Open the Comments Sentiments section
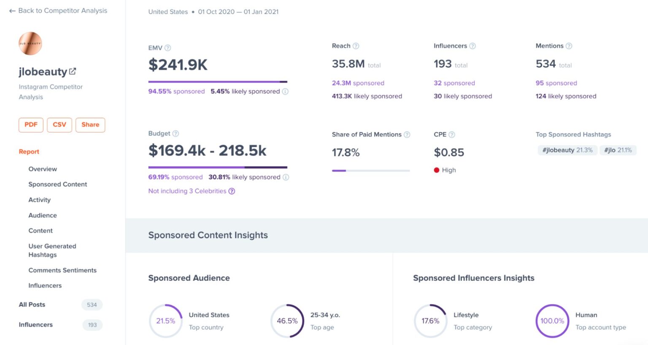648x345 pixels. tap(62, 270)
